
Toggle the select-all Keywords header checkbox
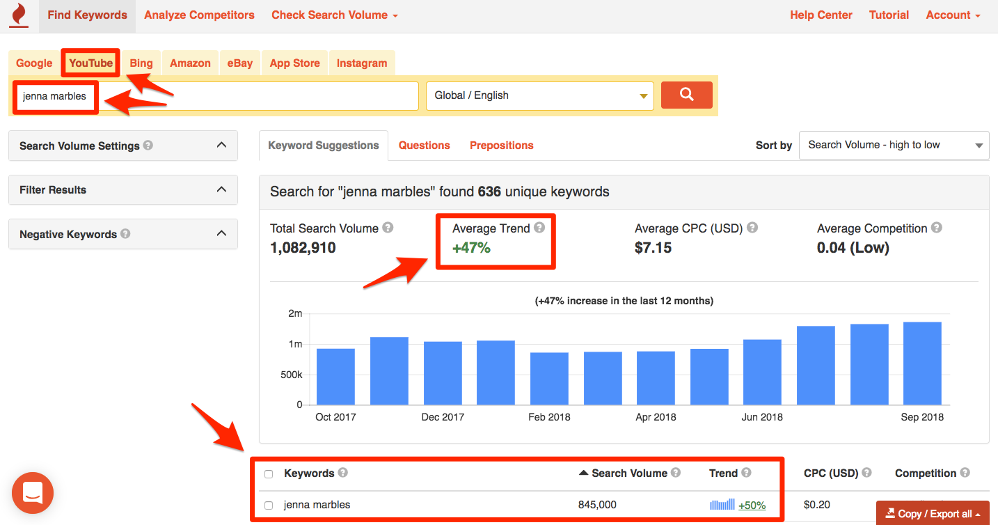[x=269, y=474]
